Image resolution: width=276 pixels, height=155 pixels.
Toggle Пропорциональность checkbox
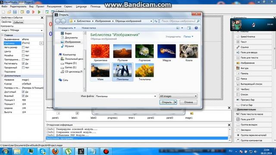23,59
